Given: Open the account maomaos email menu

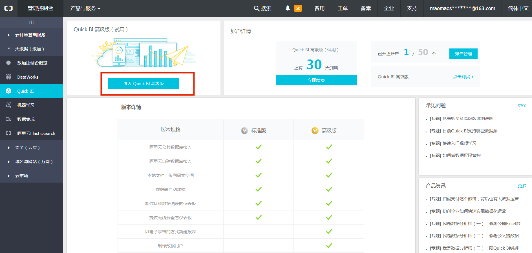Looking at the screenshot, I should pyautogui.click(x=462, y=8).
